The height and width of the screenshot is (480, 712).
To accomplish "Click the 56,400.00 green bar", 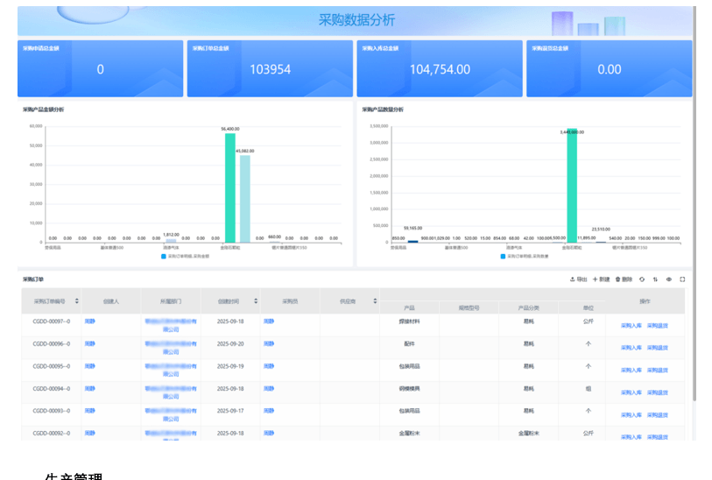I will click(x=229, y=187).
